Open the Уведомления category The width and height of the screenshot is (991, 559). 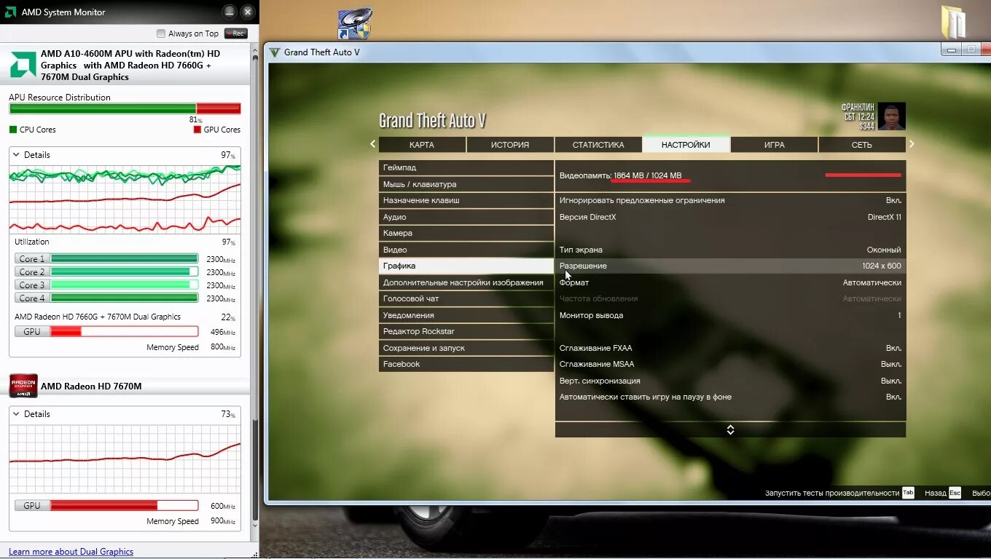pos(466,315)
